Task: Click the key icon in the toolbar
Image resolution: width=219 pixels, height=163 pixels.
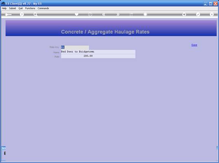Action: [x=8, y=15]
